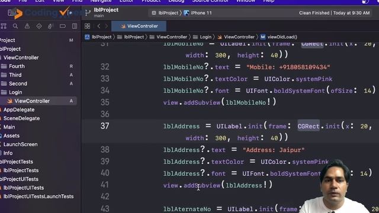Click the project icon in the breadcrumb

[x=87, y=37]
